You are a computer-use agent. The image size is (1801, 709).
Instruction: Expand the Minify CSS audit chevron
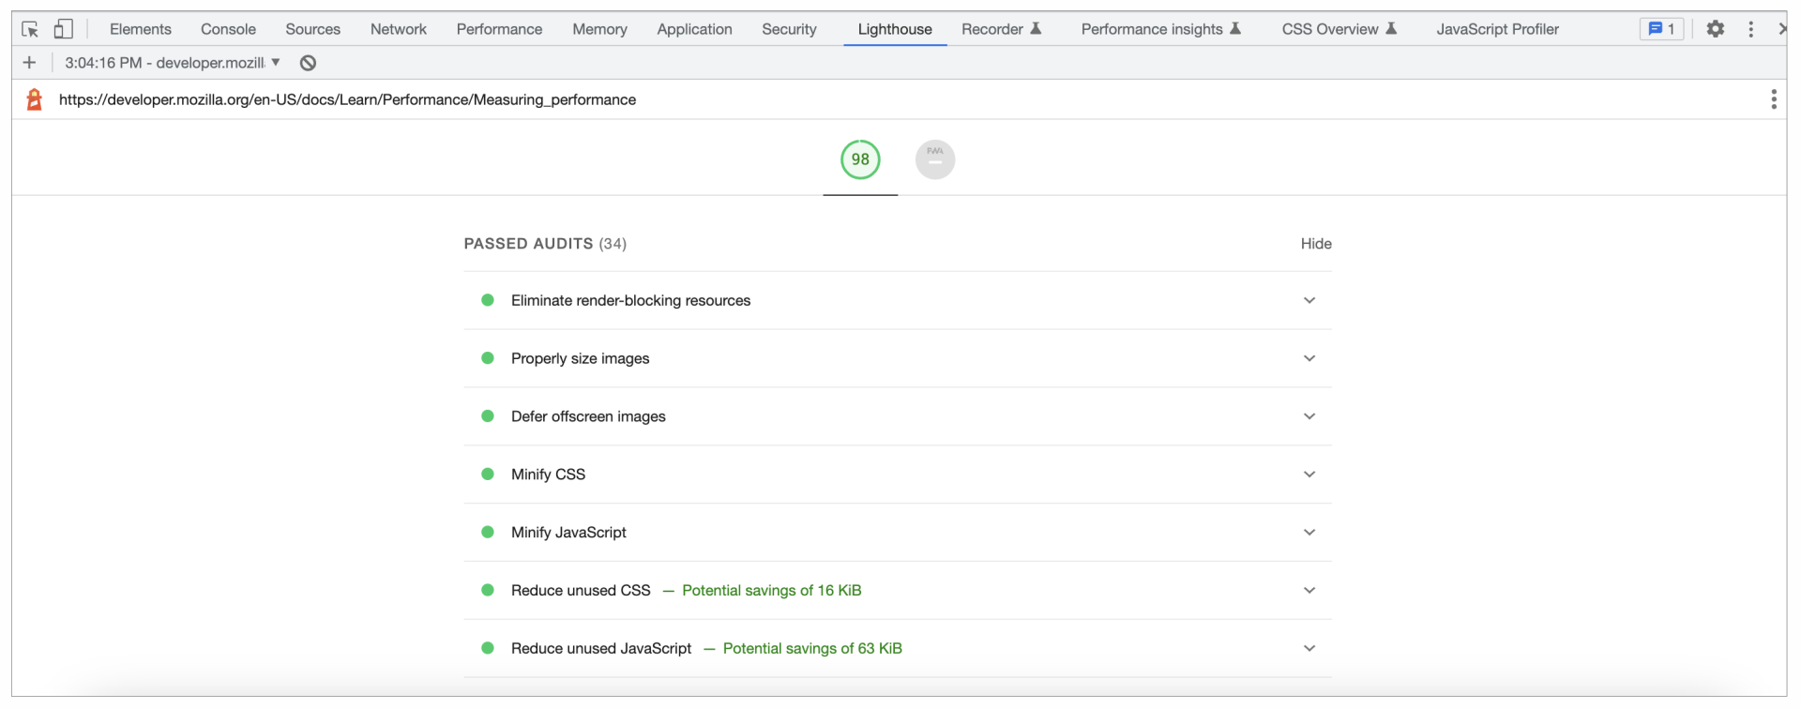click(x=1309, y=475)
